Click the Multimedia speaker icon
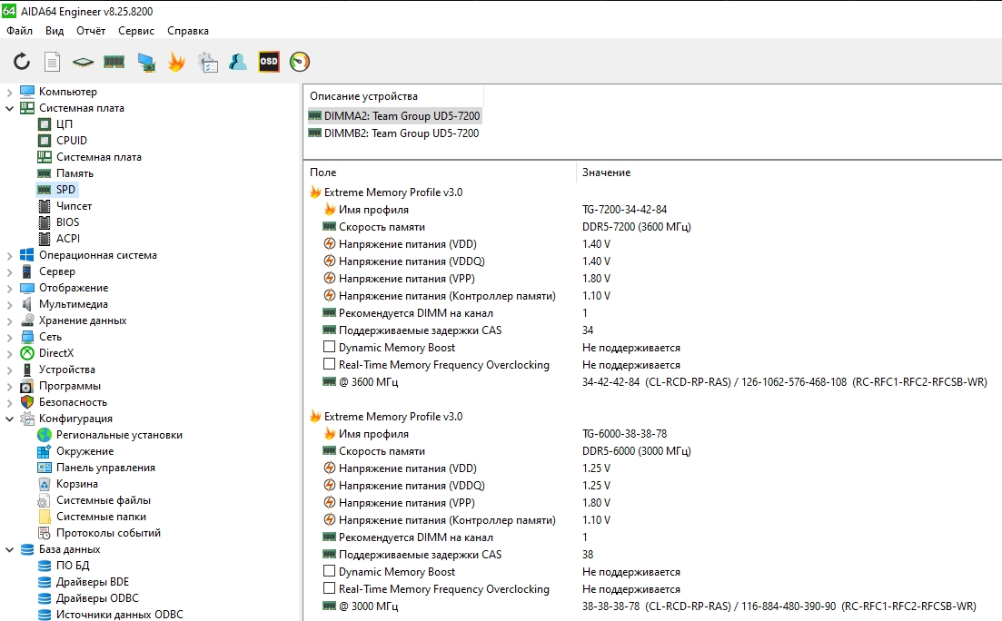Viewport: 1002px width, 621px height. tap(27, 304)
